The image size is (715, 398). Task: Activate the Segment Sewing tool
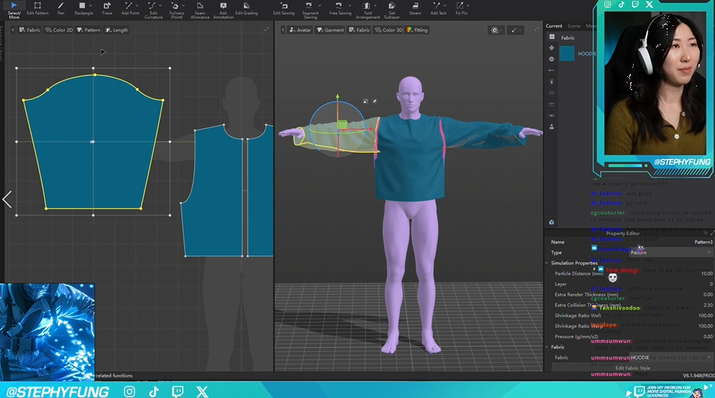point(310,9)
